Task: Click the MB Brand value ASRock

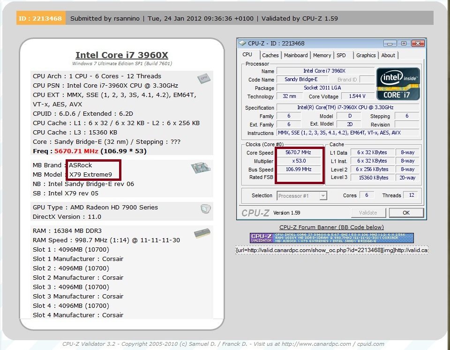Action: pos(80,165)
